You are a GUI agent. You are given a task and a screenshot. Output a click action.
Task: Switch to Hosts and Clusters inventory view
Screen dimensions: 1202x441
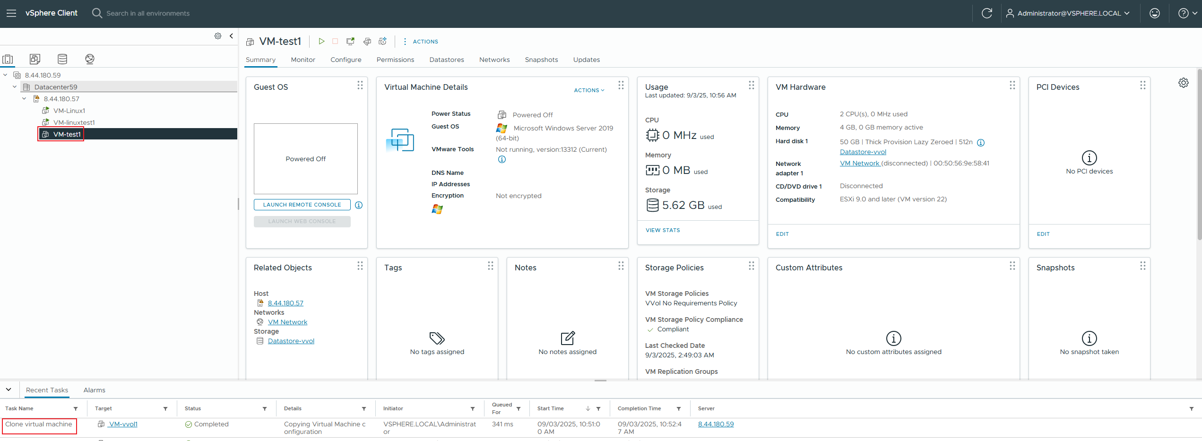[8, 59]
